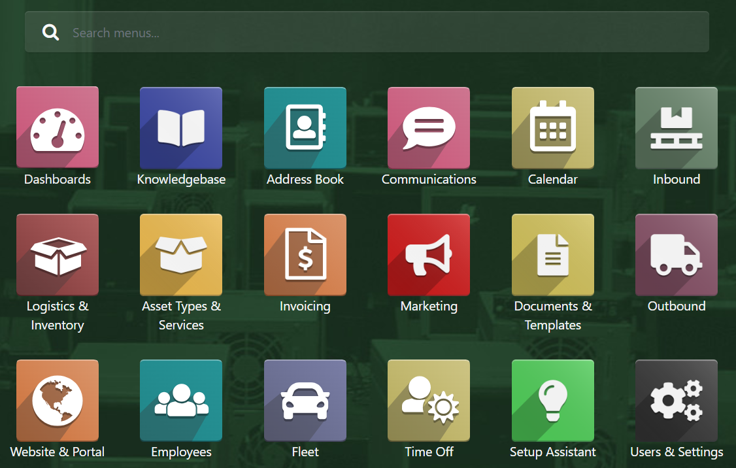Open the Calendar app icon
Viewport: 736px width, 468px height.
[x=552, y=127]
